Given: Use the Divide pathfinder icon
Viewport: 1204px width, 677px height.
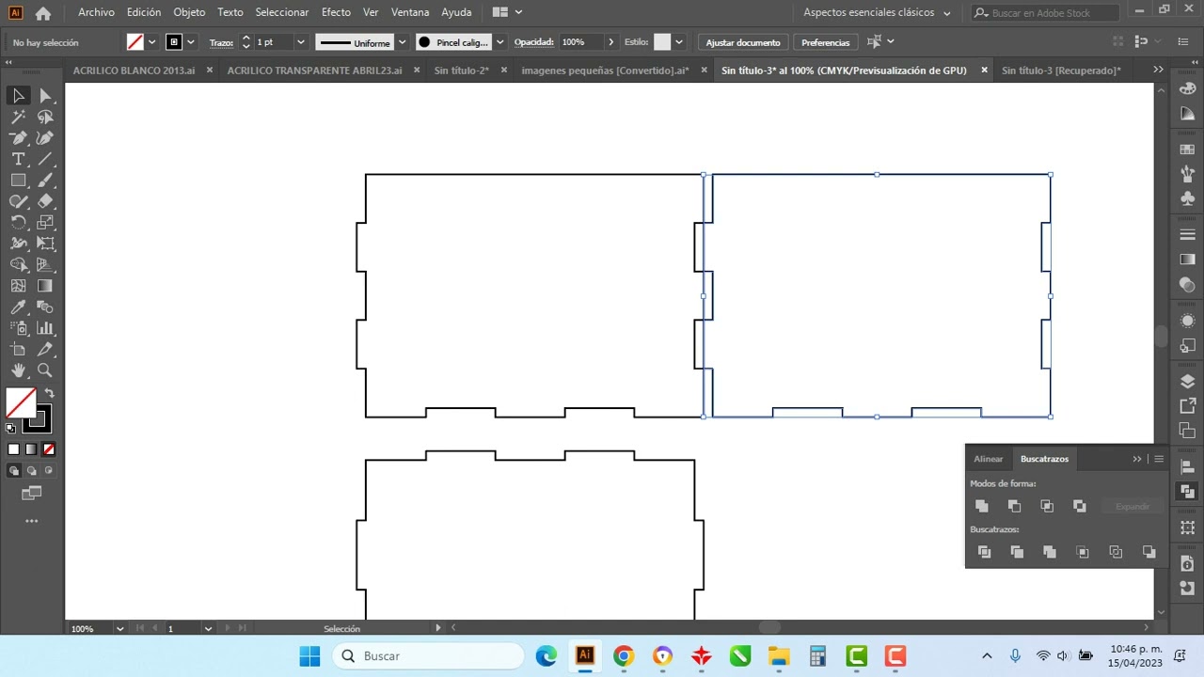Looking at the screenshot, I should tap(985, 552).
